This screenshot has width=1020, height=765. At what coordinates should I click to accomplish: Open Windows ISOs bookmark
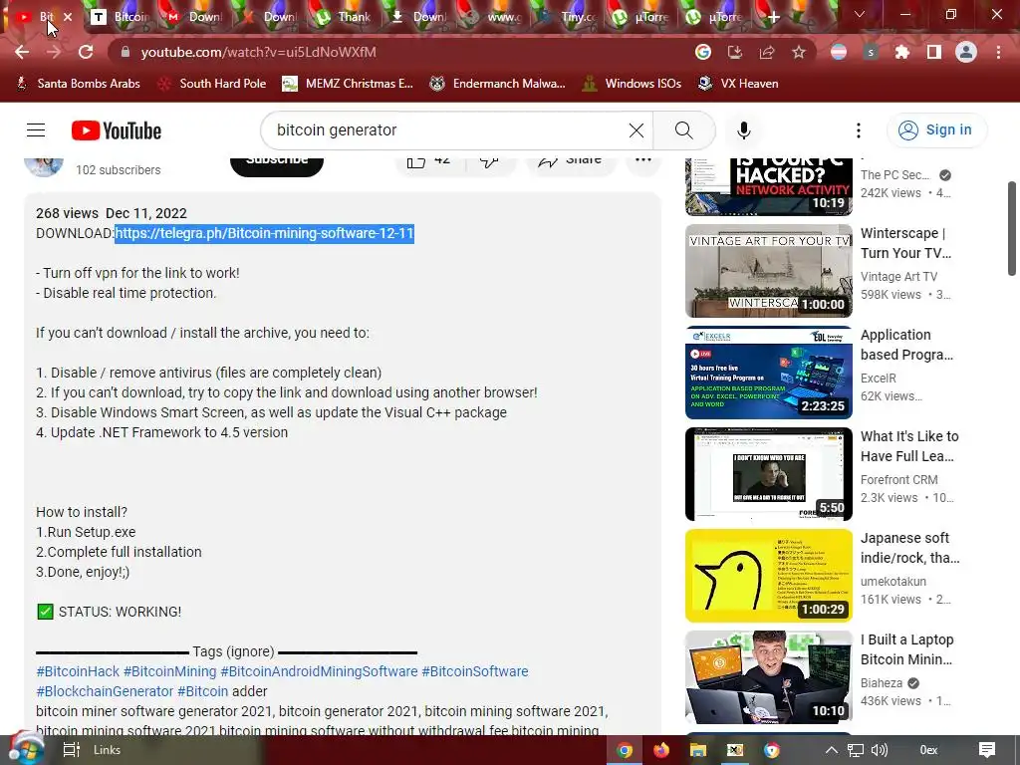632,84
